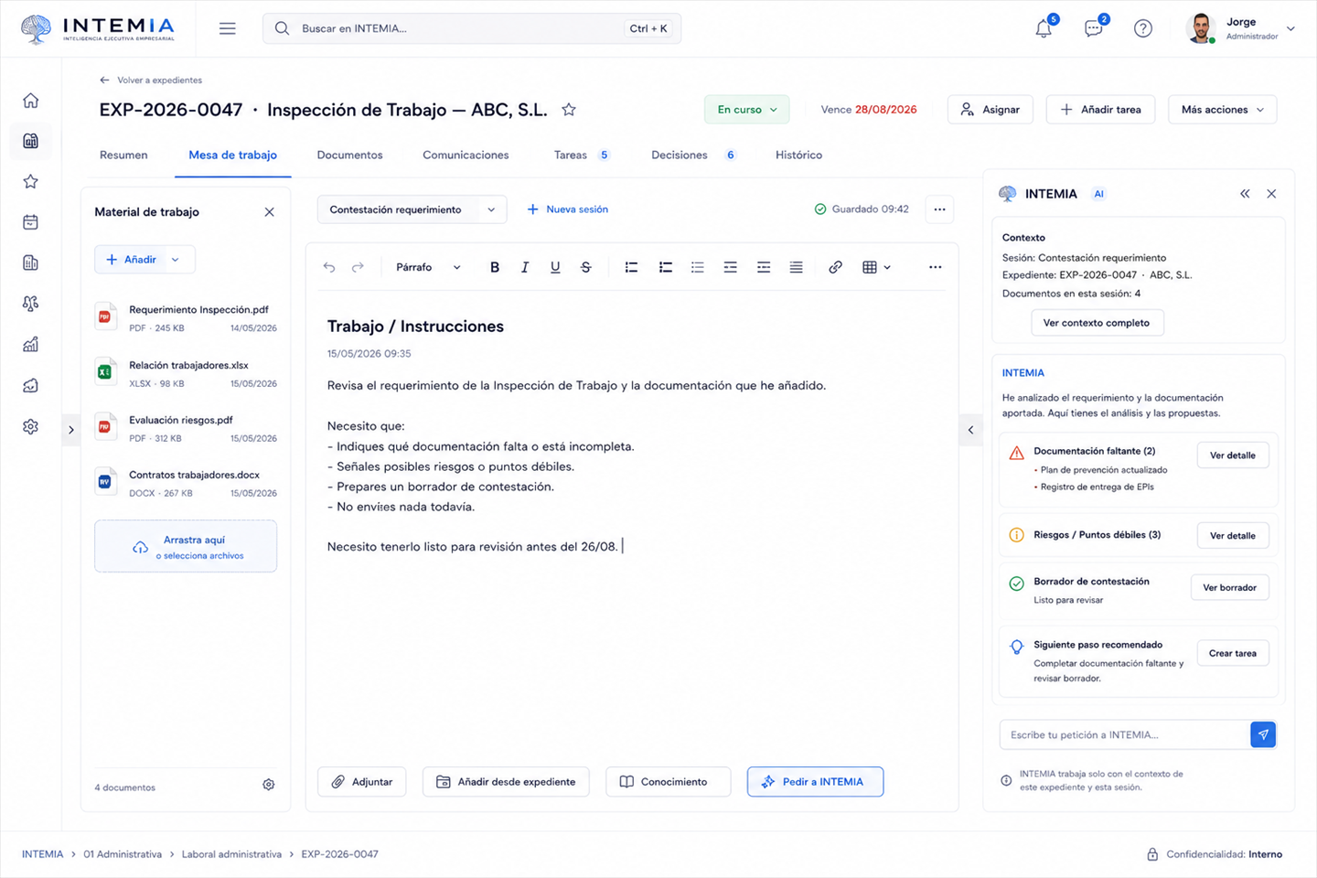View detail of Documentación faltante
Viewport: 1317px width, 878px height.
[x=1233, y=455]
